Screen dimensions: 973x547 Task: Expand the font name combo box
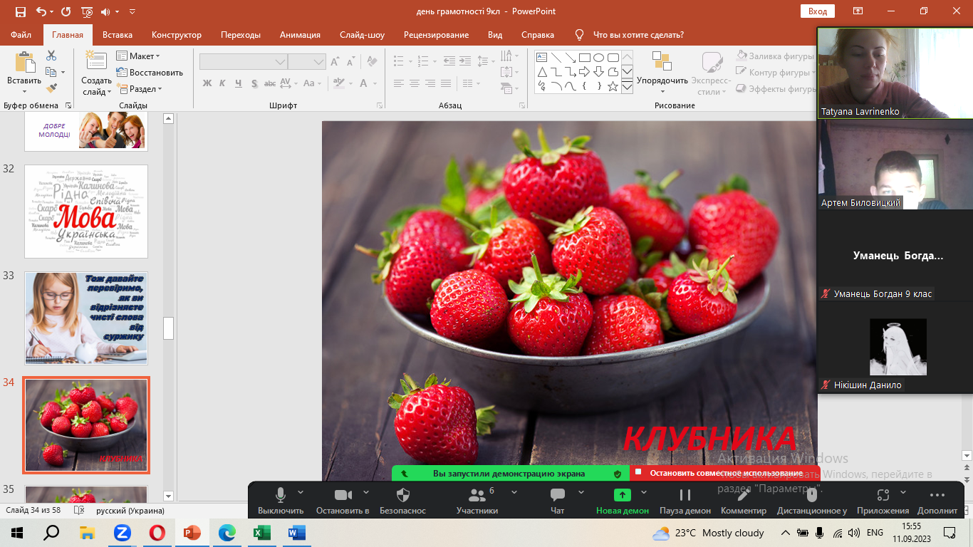[x=280, y=63]
